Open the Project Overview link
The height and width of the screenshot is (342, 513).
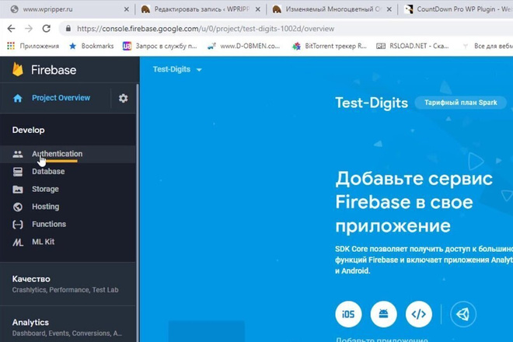coord(61,98)
